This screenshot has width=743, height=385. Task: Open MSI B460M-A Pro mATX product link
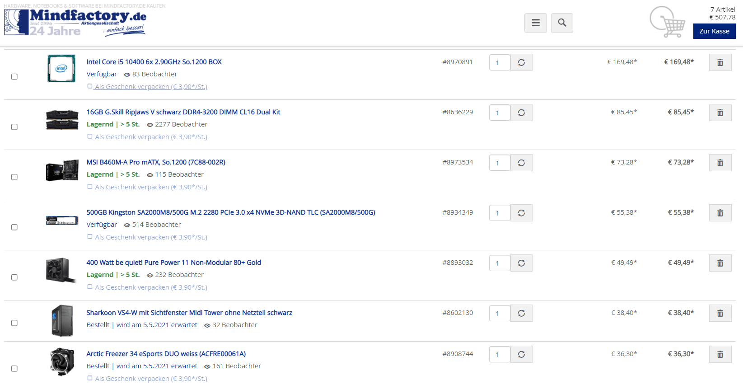pyautogui.click(x=156, y=162)
